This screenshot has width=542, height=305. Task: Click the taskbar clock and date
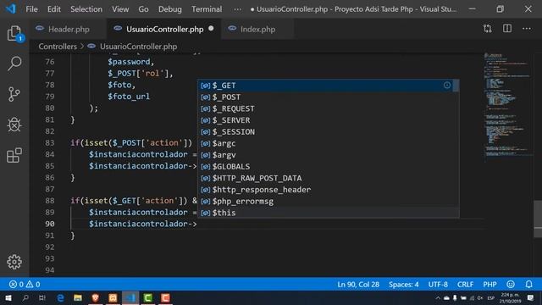(x=510, y=297)
